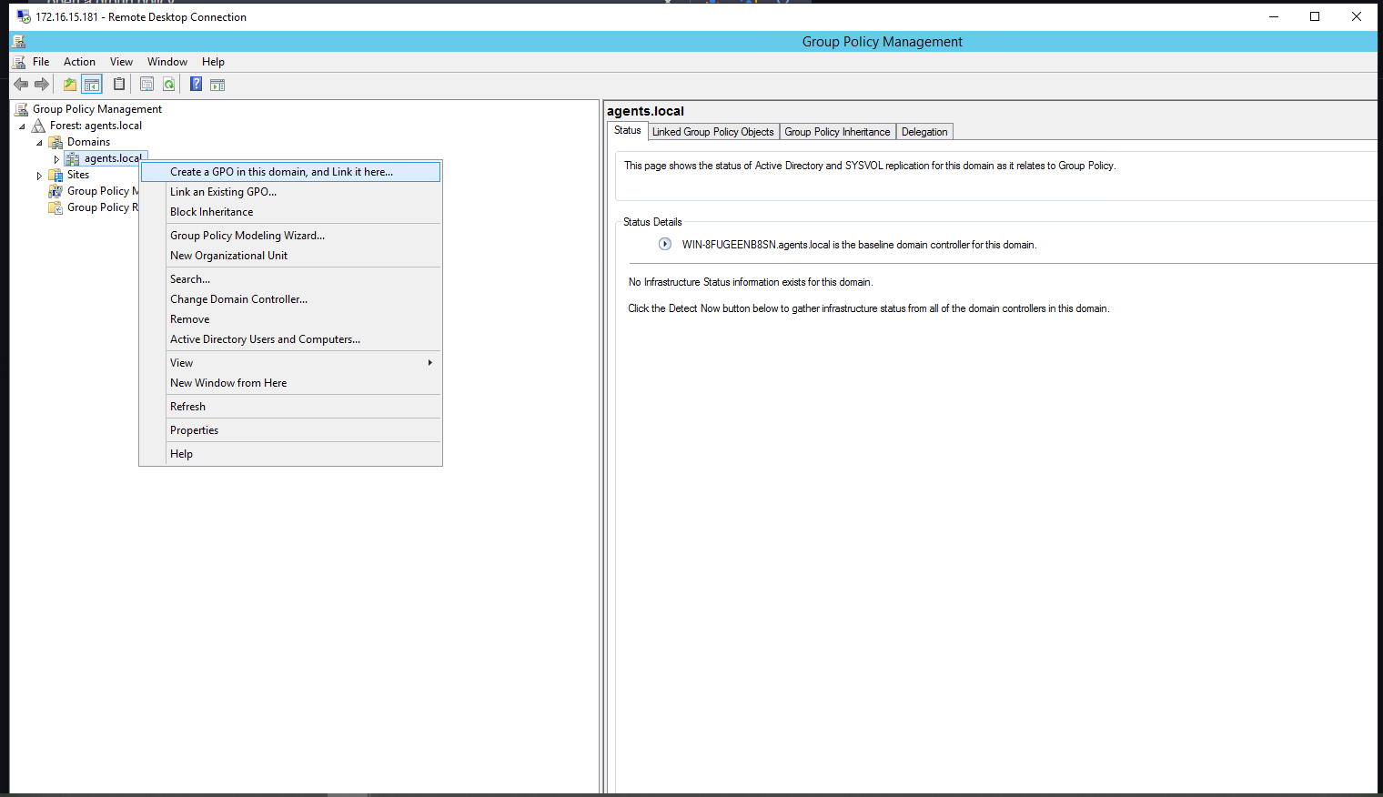Screen dimensions: 1383x797
Task: Click the blue Help question-mark icon
Action: click(196, 85)
